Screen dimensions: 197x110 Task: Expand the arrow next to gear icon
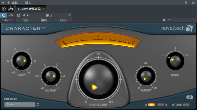(x=169, y=20)
